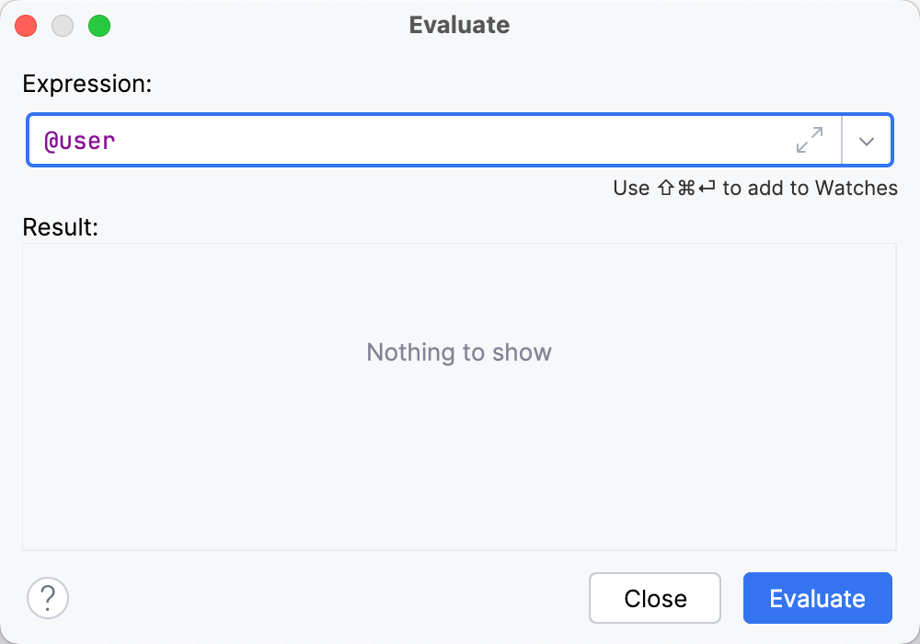Click the Close button
The height and width of the screenshot is (644, 920).
click(654, 598)
